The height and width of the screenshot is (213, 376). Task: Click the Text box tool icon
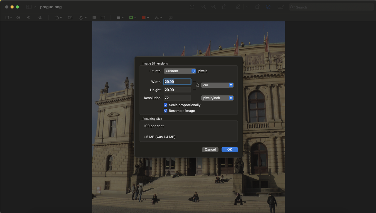(70, 18)
